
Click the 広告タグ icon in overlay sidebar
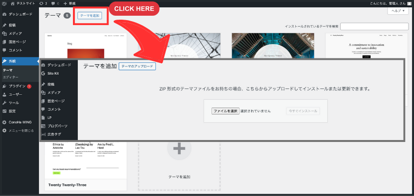pos(43,134)
